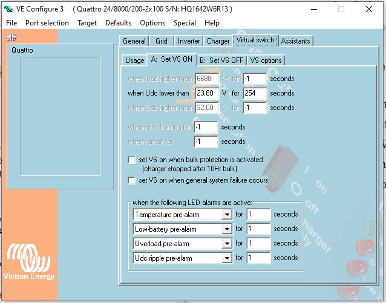Go to the Usage sub-tab
This screenshot has width=386, height=303.
pos(134,60)
